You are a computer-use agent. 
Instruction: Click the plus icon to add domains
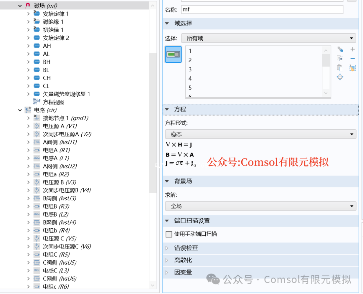click(x=352, y=49)
